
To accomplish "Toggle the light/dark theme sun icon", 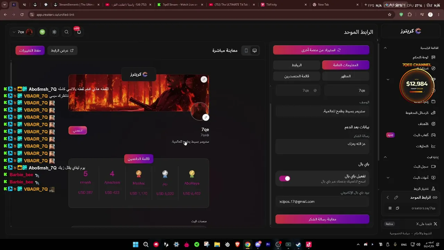I will 54,32.
